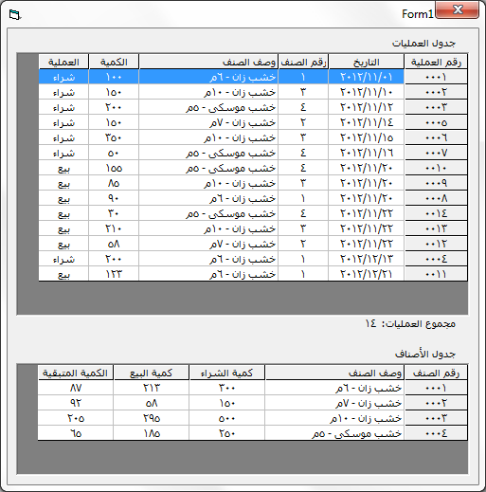Click items table رقم الصنف column header
486x492 pixels.
pyautogui.click(x=436, y=373)
